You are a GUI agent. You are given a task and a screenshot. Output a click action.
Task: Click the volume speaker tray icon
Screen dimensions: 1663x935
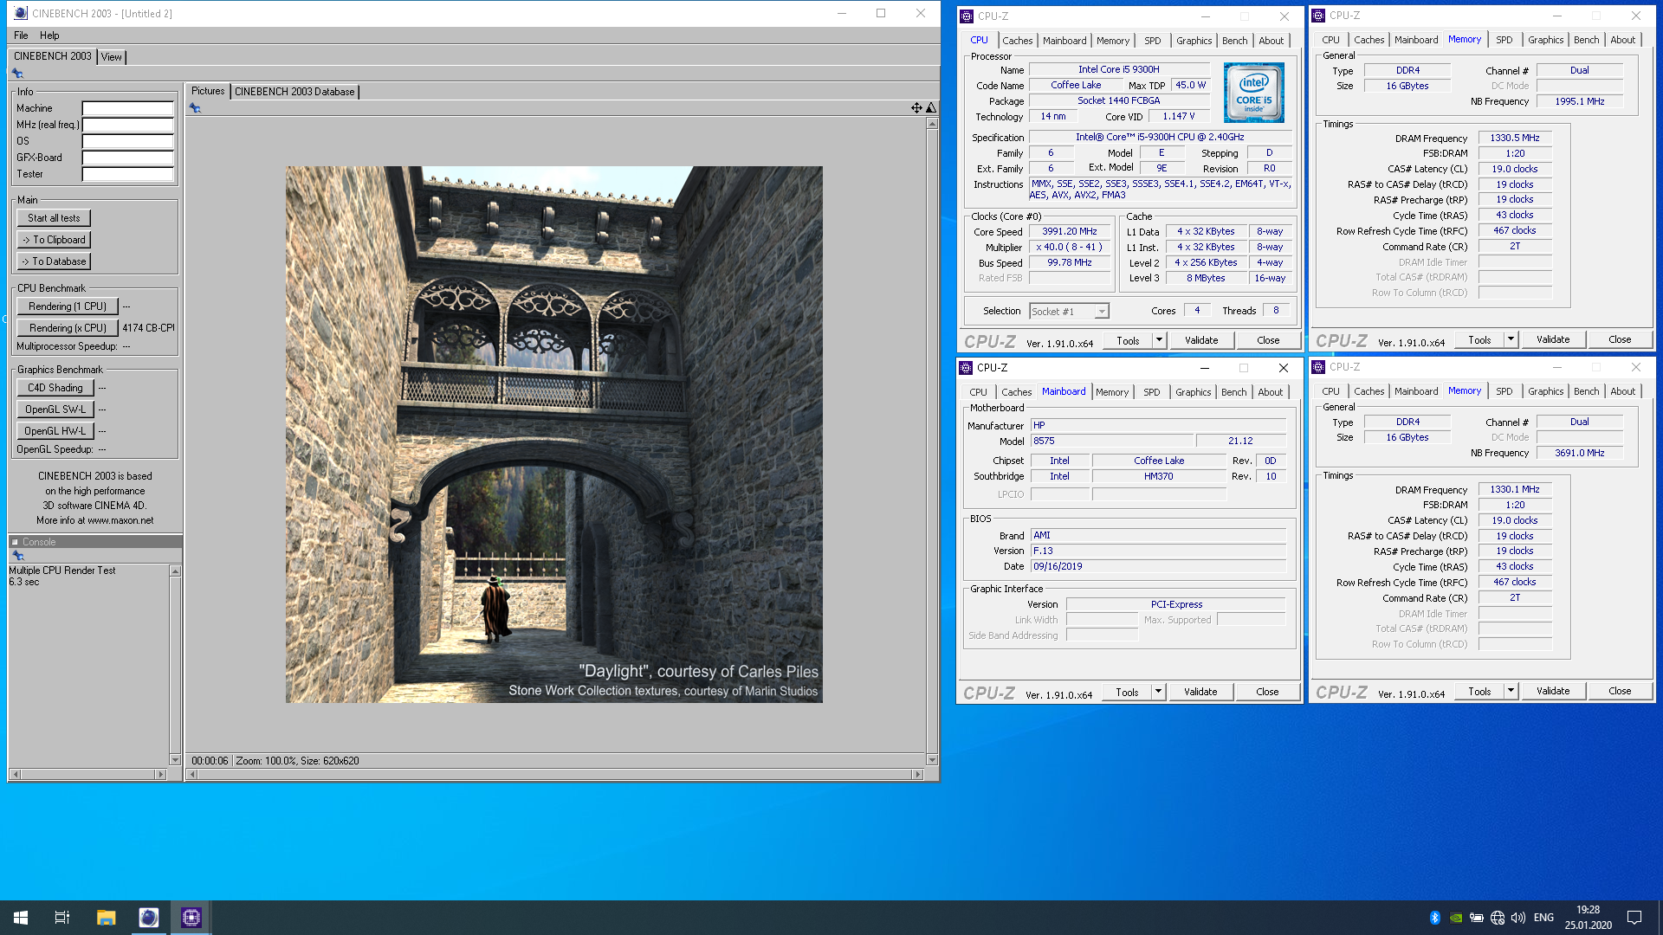click(1517, 918)
